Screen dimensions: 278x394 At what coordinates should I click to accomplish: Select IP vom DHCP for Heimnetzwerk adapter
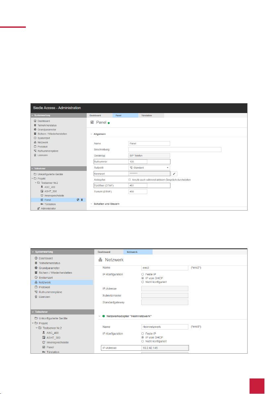tap(143, 337)
